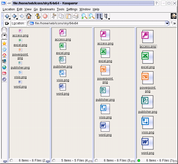Open the Back button history dropdown arrow

[x=17, y=19]
